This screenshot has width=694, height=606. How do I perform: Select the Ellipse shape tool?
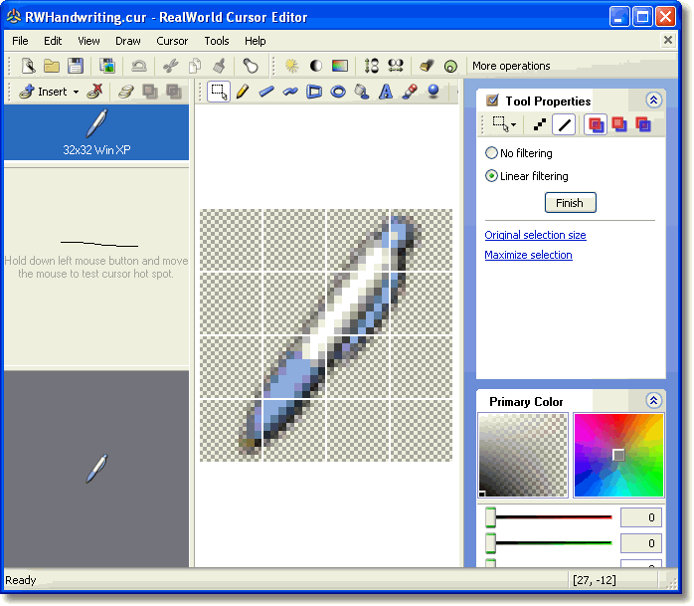(339, 92)
